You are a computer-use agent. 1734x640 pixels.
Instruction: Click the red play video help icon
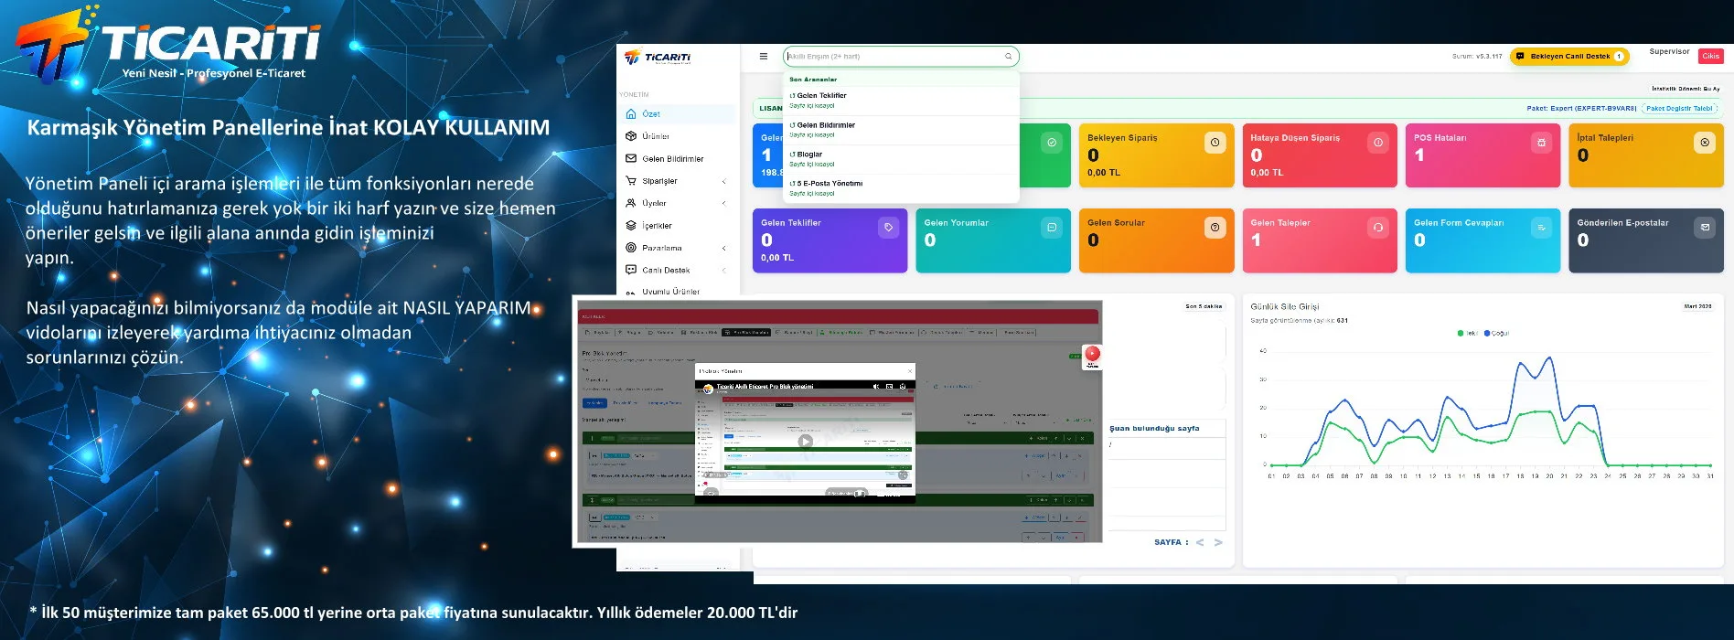1092,355
